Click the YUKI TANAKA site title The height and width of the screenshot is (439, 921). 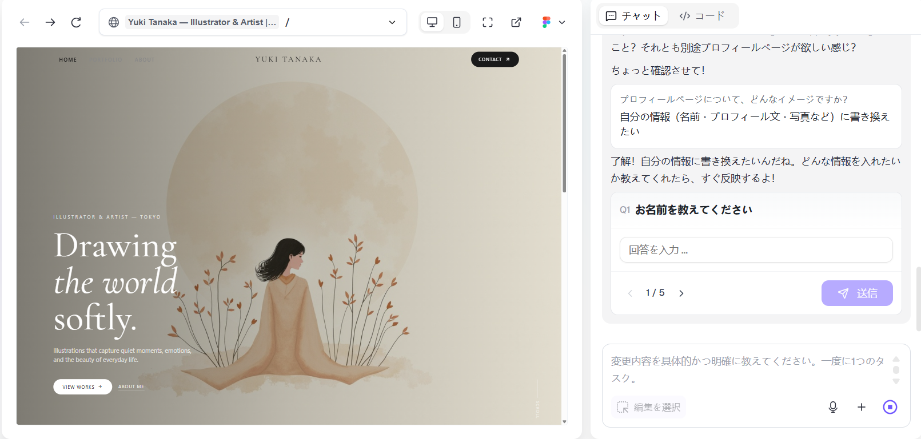coord(288,59)
